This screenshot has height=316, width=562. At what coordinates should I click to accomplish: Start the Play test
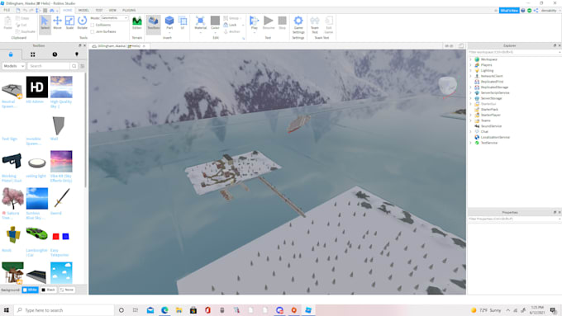tap(254, 23)
